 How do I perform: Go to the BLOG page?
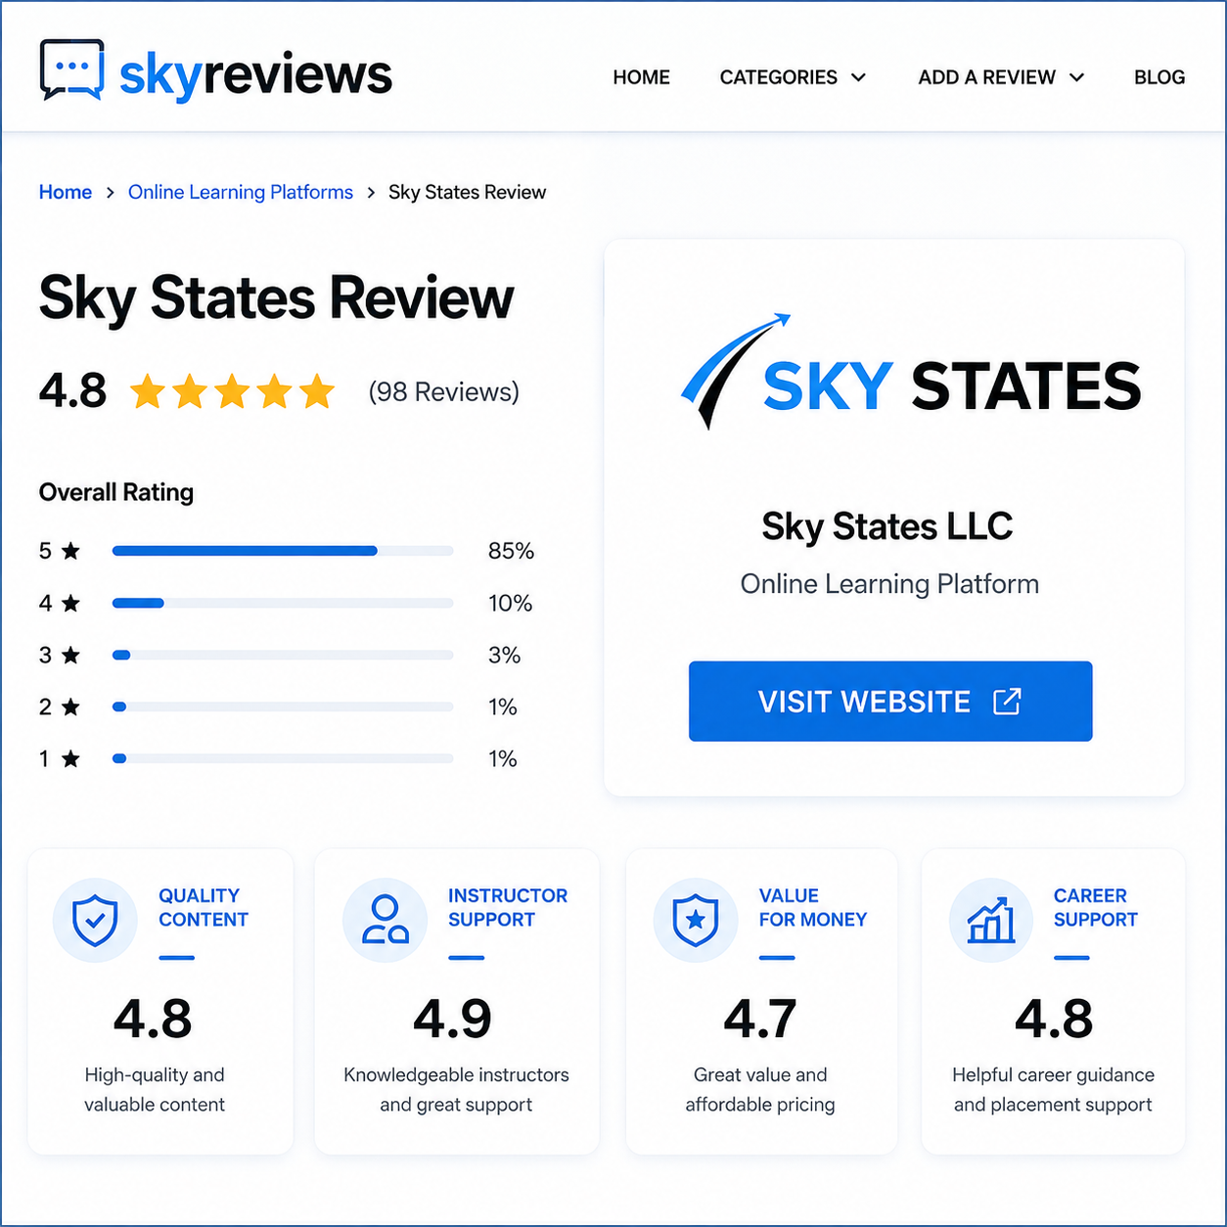(1159, 77)
